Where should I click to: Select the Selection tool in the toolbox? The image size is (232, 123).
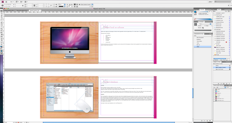point(1,11)
